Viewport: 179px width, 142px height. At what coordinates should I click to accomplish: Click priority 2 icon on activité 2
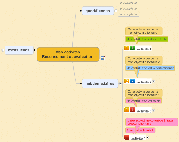[127, 81]
